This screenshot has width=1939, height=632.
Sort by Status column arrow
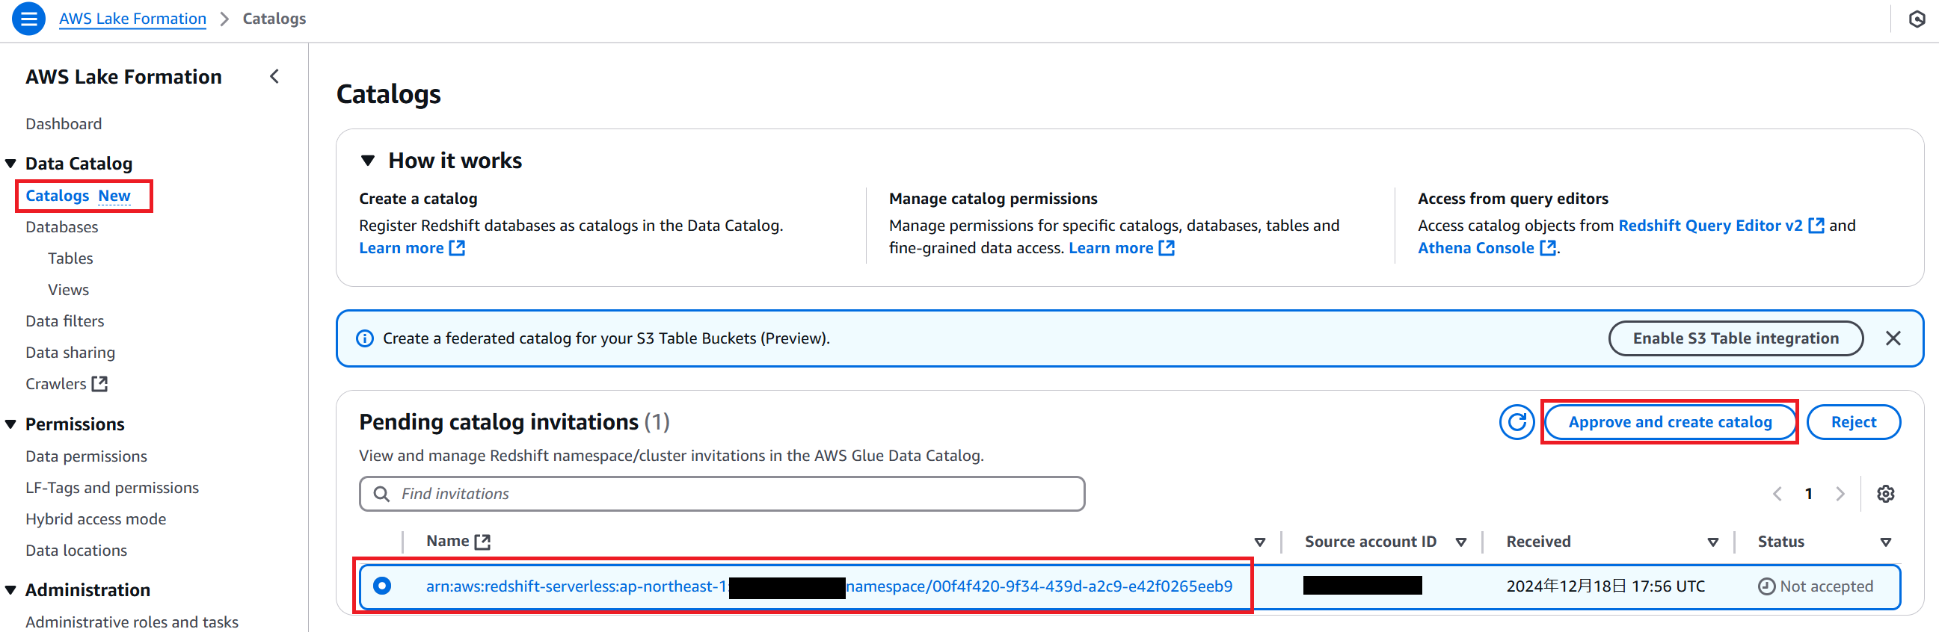click(1885, 542)
